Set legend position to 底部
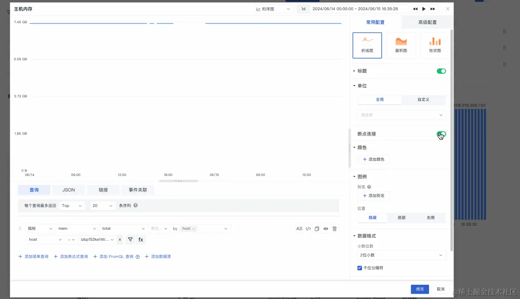 (x=402, y=218)
